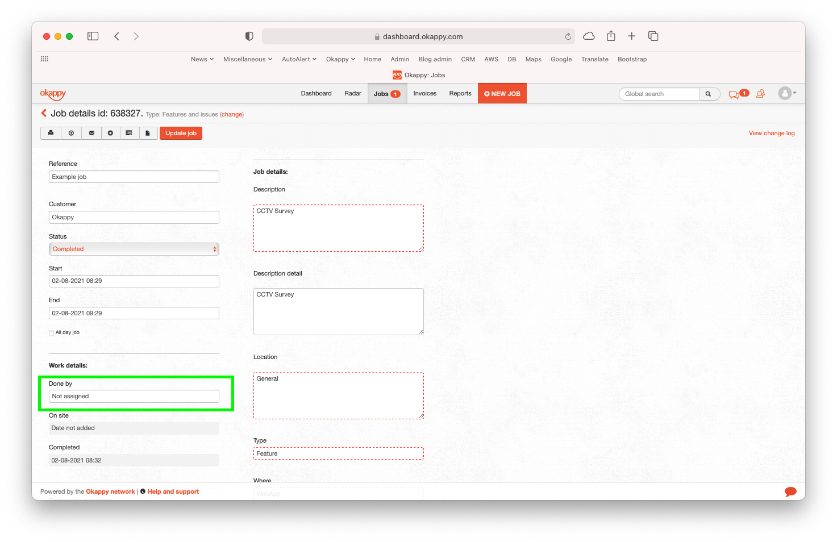Reload the page
This screenshot has height=542, width=837.
pyautogui.click(x=568, y=36)
